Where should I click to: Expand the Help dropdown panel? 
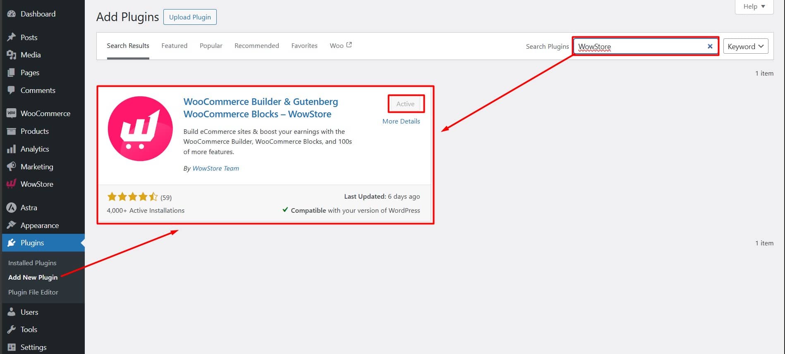[x=754, y=7]
